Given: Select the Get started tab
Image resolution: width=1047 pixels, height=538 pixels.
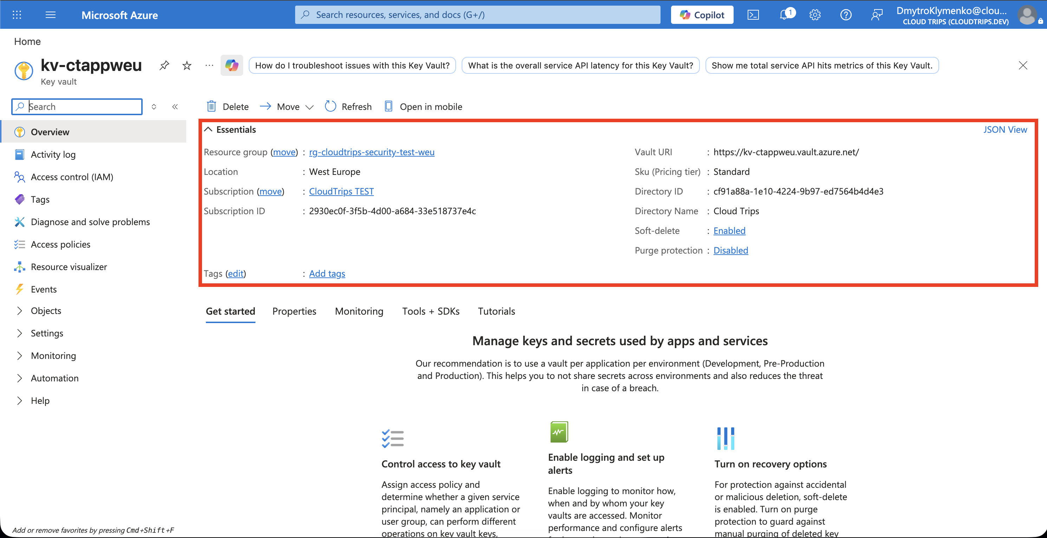Looking at the screenshot, I should (230, 311).
